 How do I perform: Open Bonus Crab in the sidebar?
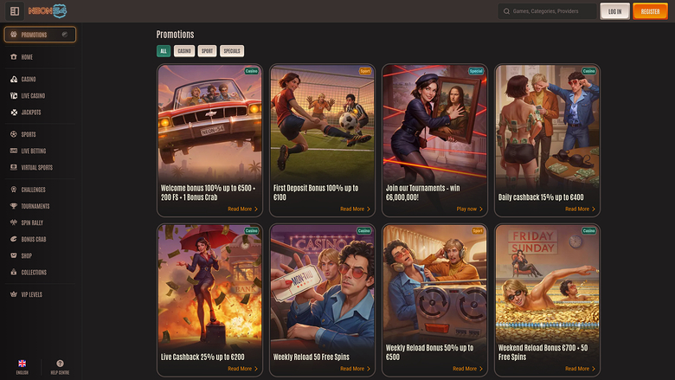pos(34,239)
